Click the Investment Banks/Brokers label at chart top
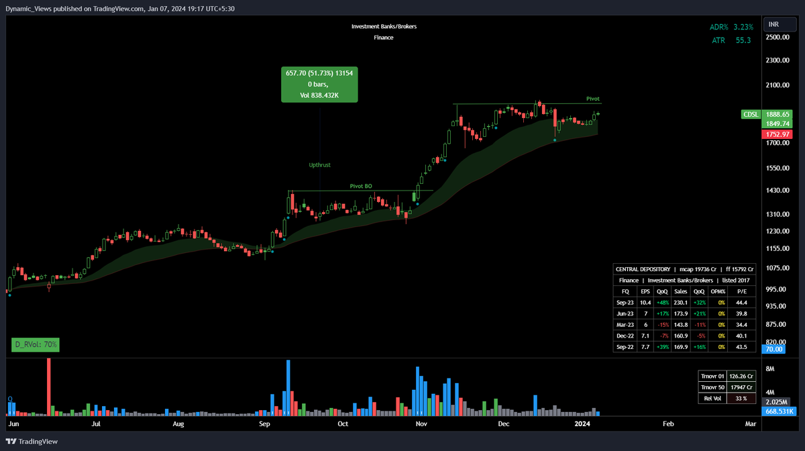 [384, 26]
